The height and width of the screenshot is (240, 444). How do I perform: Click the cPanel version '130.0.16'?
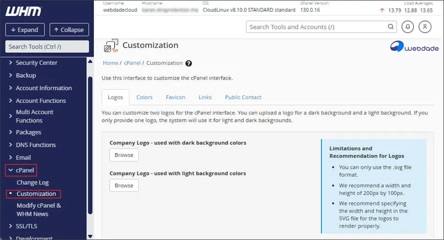tap(310, 10)
